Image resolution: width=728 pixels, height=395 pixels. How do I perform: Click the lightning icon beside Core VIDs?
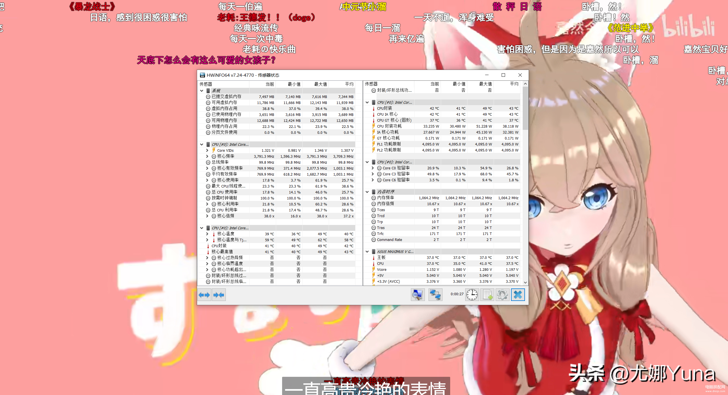[x=214, y=150]
